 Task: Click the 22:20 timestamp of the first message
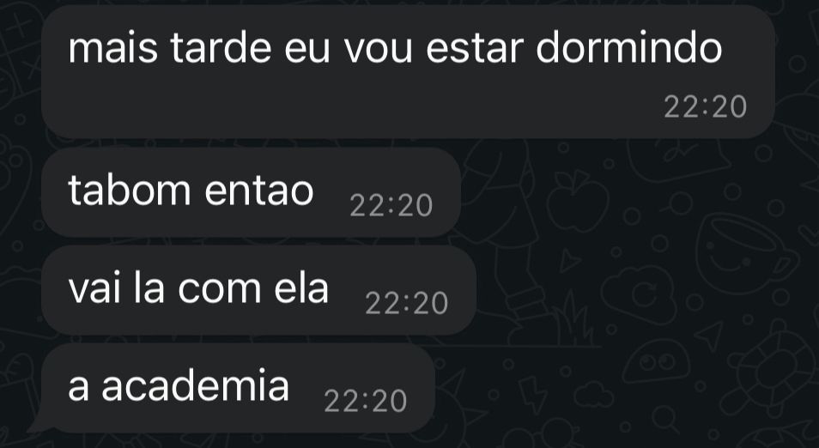point(705,107)
